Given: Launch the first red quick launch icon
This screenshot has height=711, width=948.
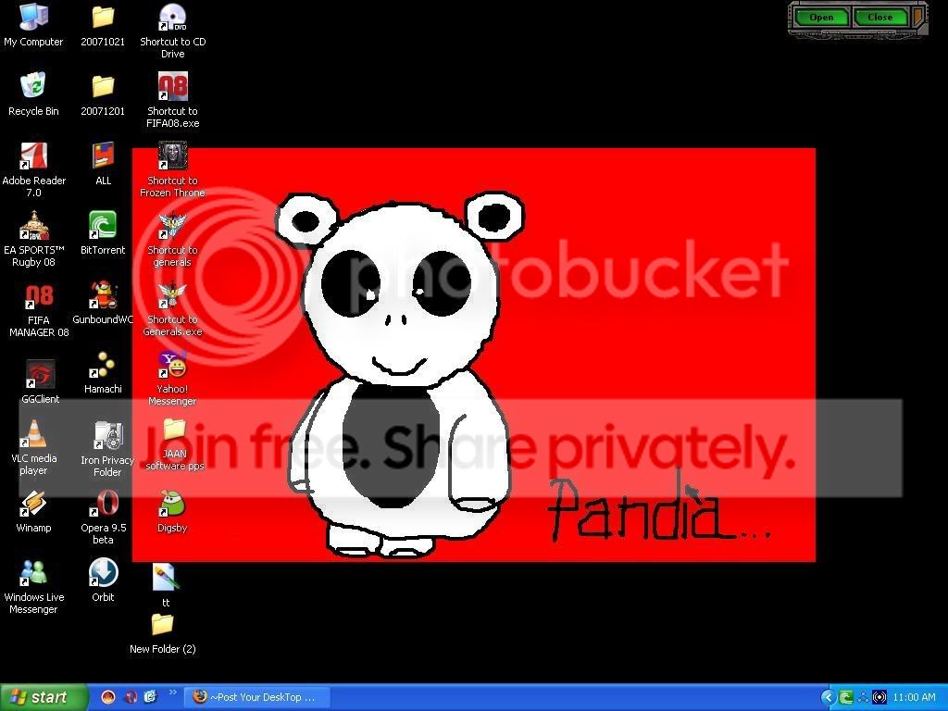Looking at the screenshot, I should click(107, 697).
